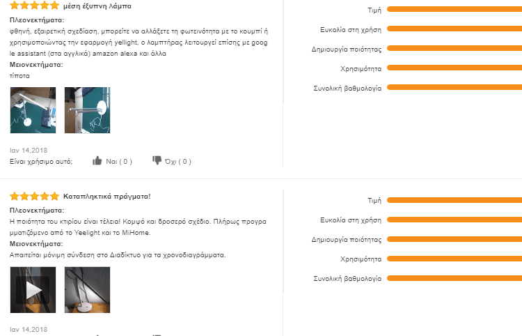Click the second review's 'Τιμή' rating bar

click(454, 200)
